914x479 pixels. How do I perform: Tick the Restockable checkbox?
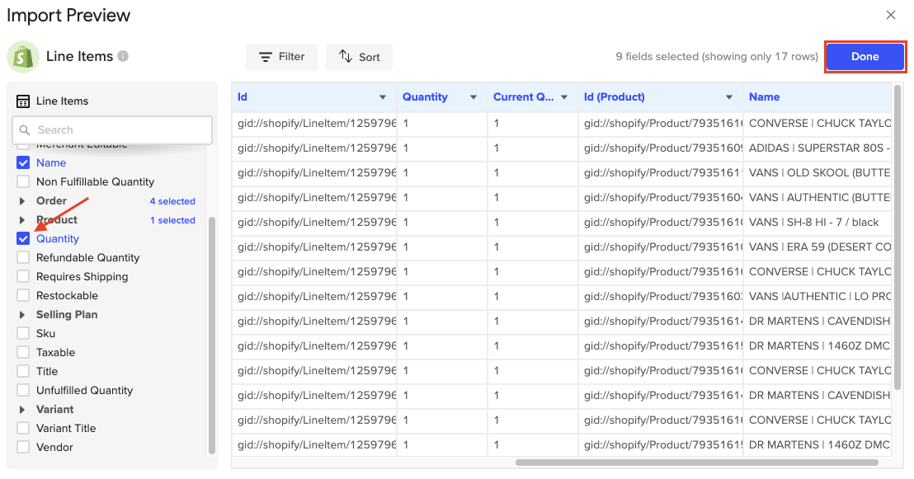pyautogui.click(x=23, y=295)
